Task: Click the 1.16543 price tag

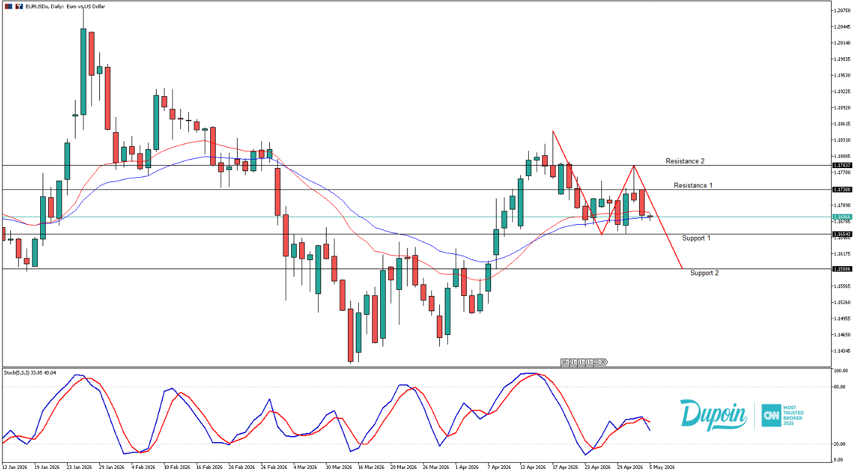Action: (x=842, y=234)
